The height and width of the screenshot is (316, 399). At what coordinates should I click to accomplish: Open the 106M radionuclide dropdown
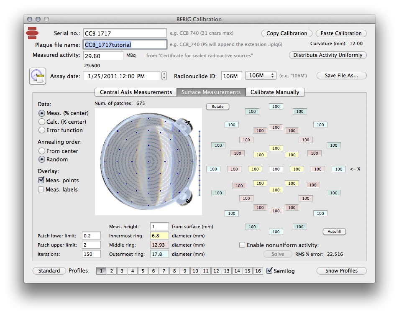[x=261, y=76]
